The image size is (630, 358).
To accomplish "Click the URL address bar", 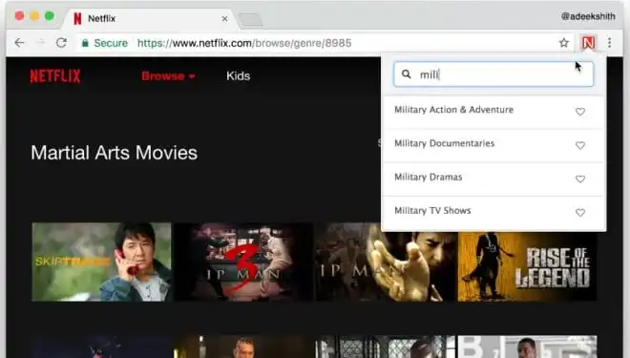I will click(x=318, y=43).
